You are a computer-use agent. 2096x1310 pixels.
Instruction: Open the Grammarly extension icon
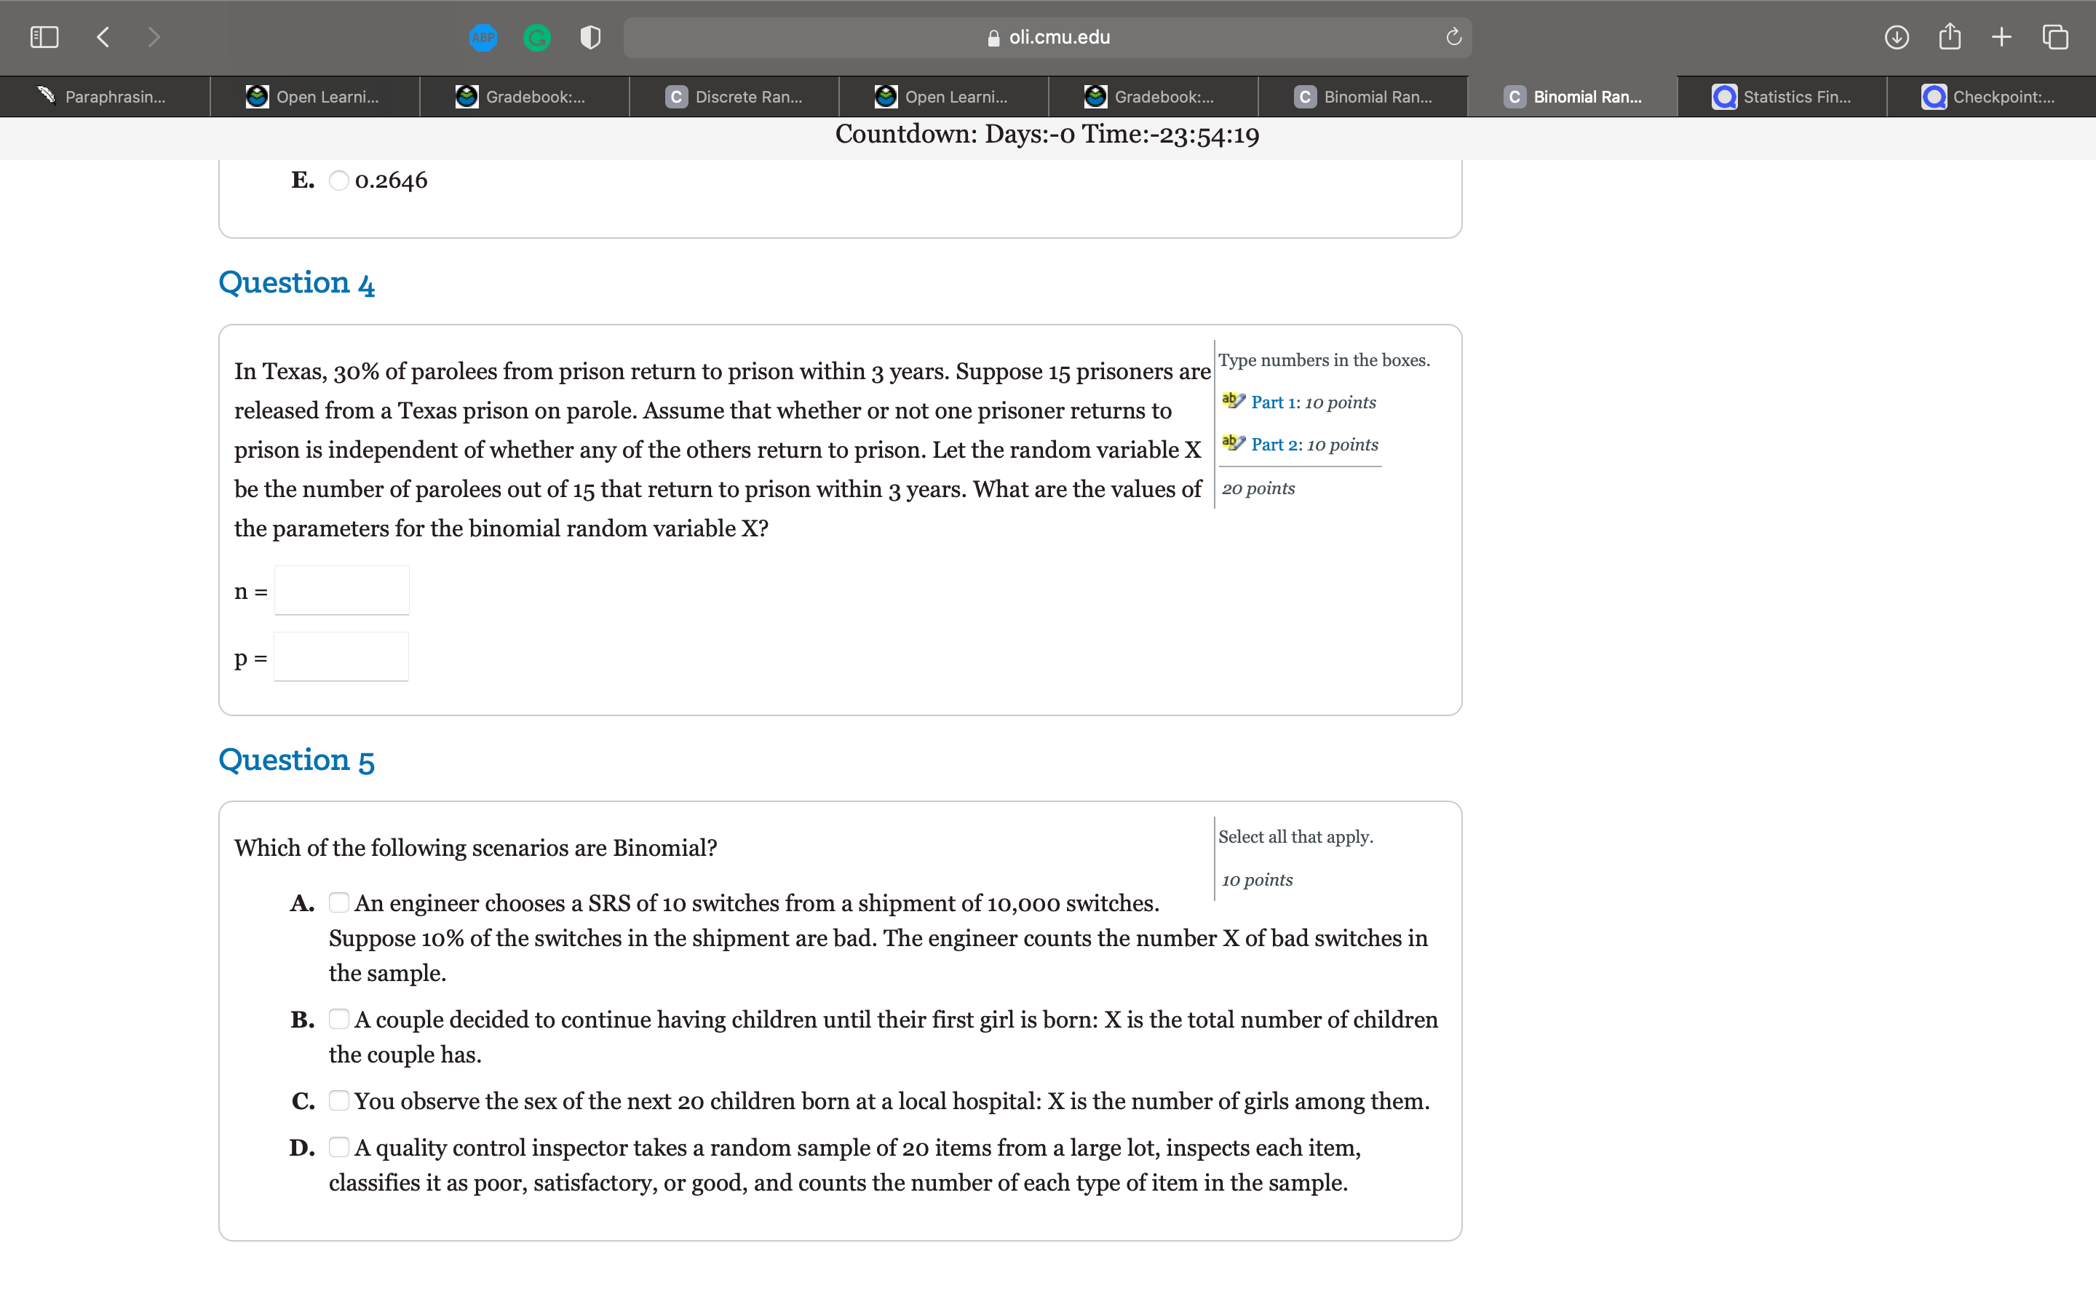537,36
